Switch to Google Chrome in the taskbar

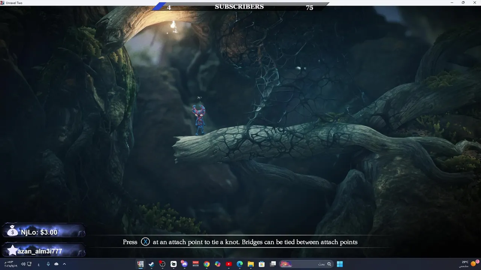207,264
